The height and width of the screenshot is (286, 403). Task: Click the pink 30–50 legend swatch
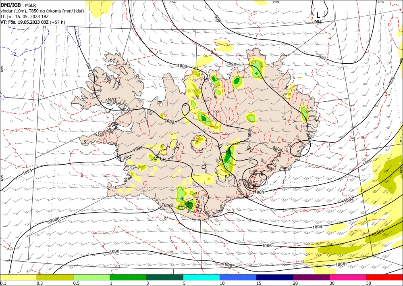click(x=348, y=277)
